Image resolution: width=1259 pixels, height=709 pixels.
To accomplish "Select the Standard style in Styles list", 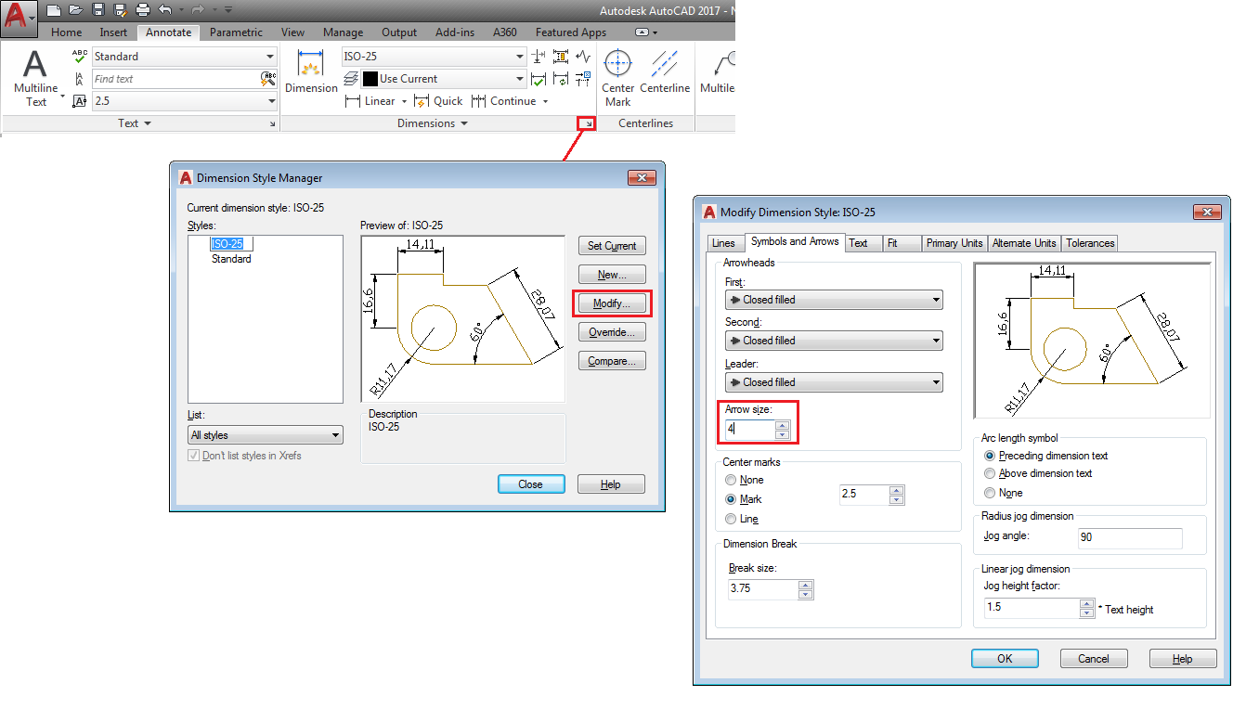I will pyautogui.click(x=231, y=259).
